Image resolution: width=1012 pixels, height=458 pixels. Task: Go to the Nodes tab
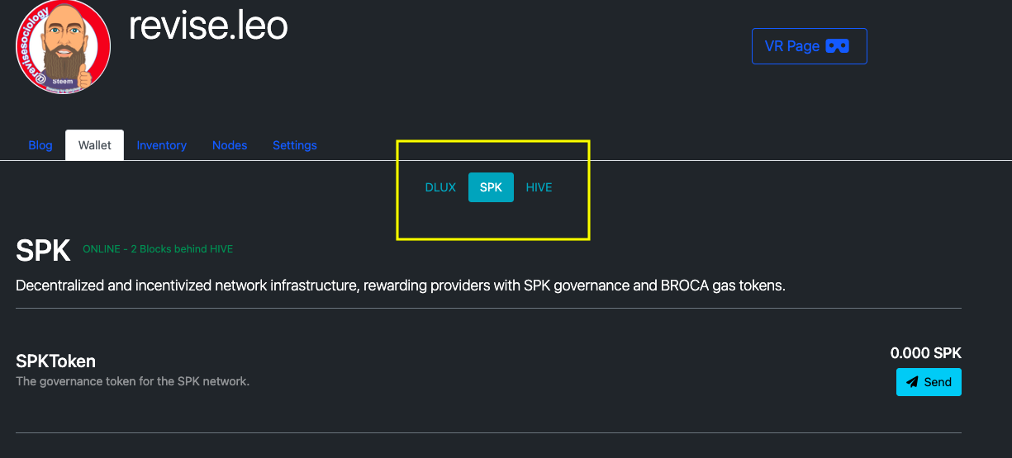click(x=230, y=145)
